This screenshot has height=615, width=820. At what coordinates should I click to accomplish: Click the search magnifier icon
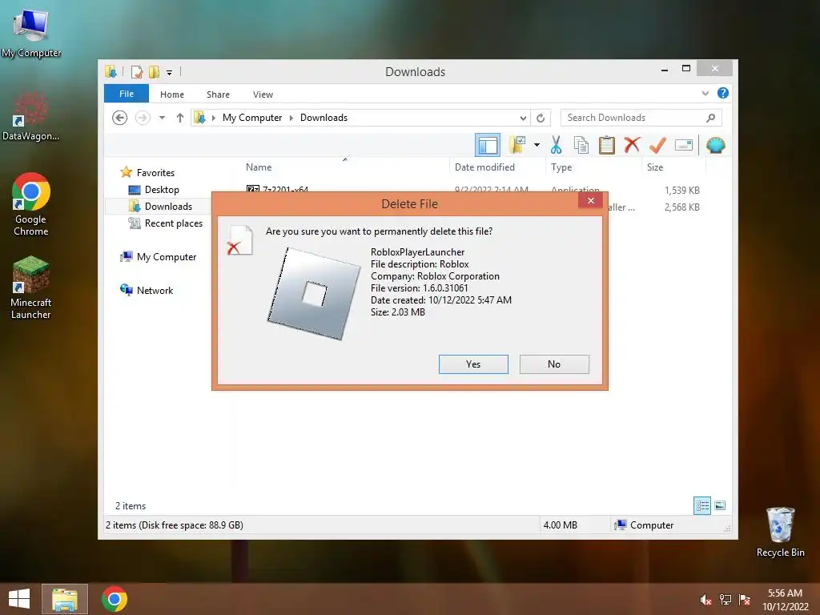click(711, 118)
